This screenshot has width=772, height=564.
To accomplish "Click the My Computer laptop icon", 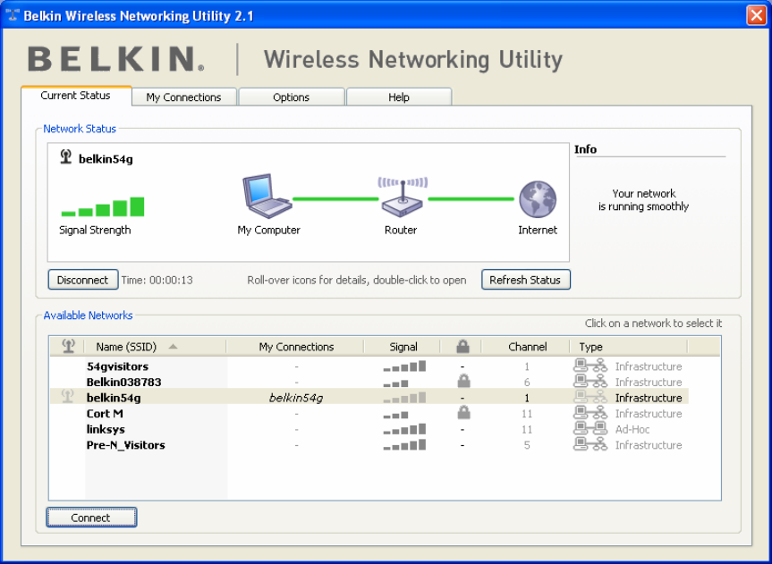I will (267, 196).
